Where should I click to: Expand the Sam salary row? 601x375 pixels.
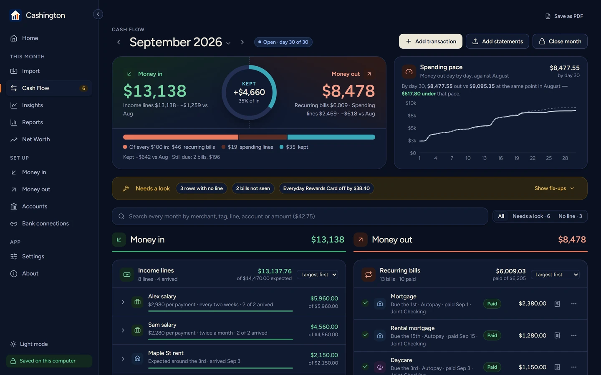[123, 330]
